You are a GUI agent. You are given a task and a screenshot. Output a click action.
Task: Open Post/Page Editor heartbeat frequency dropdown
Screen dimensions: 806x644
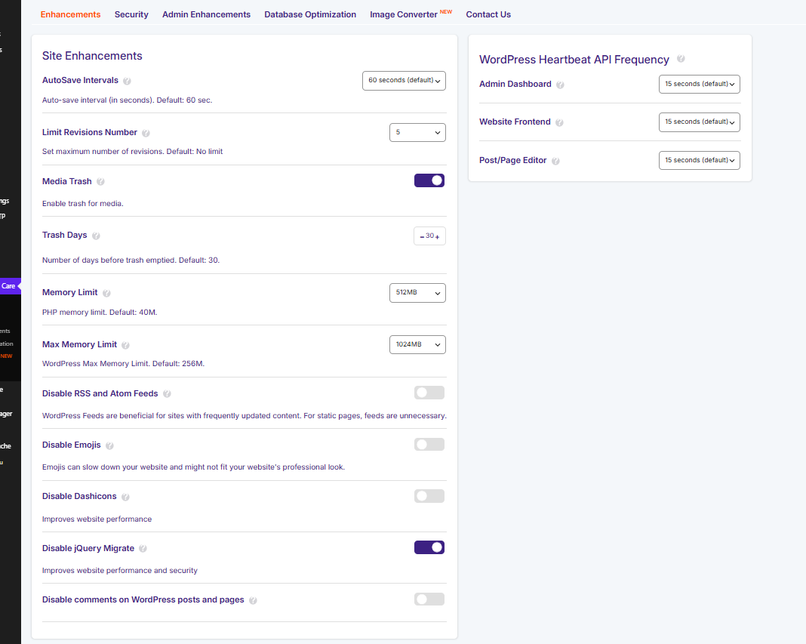(x=699, y=161)
